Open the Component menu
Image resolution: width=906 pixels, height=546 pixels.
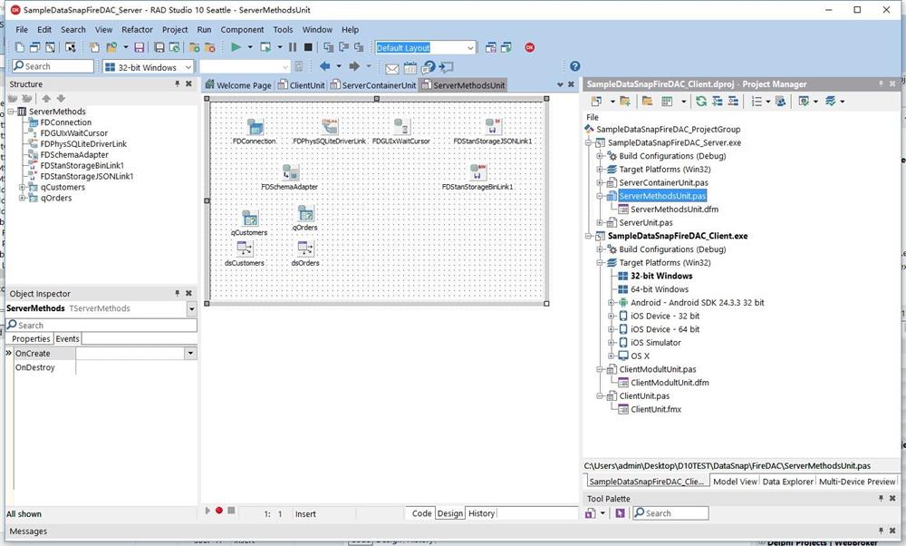(242, 30)
